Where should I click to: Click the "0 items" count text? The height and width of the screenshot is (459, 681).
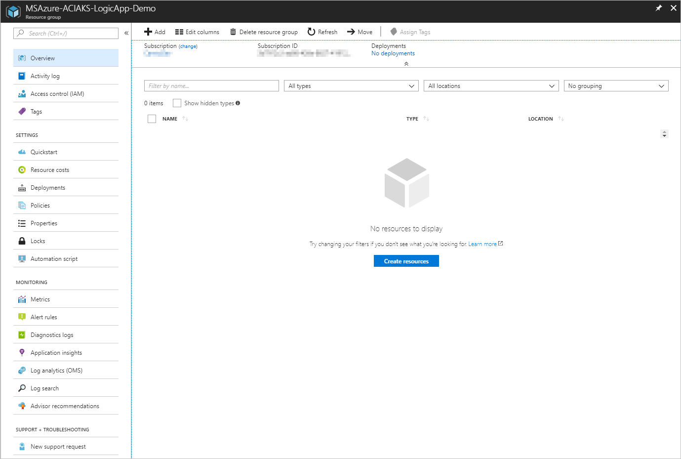pyautogui.click(x=154, y=103)
